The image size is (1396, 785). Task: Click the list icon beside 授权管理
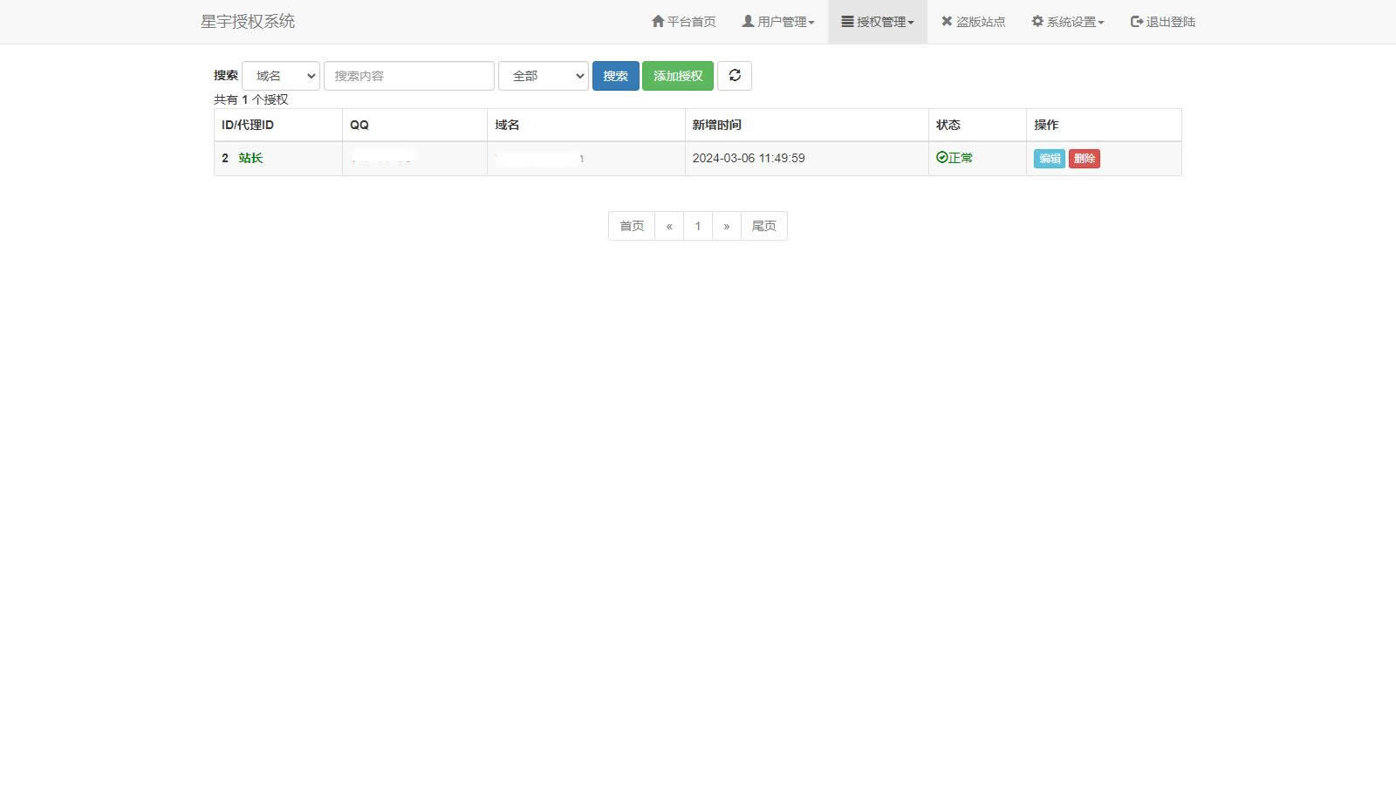(847, 21)
